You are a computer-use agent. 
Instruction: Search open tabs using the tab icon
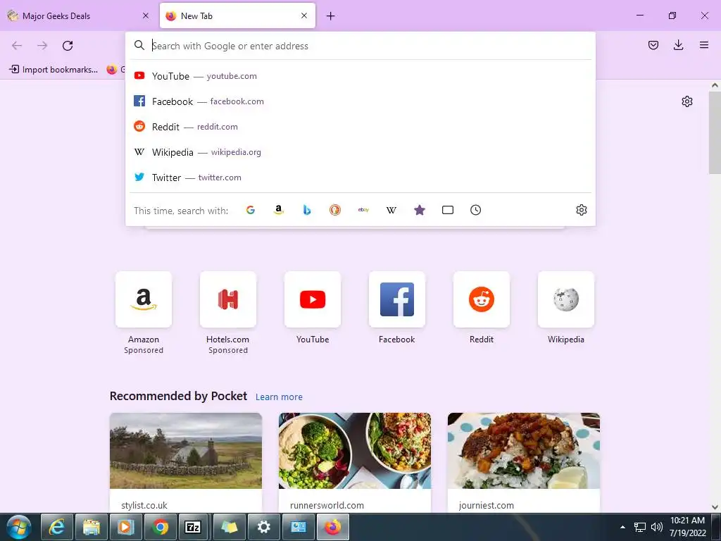(447, 210)
